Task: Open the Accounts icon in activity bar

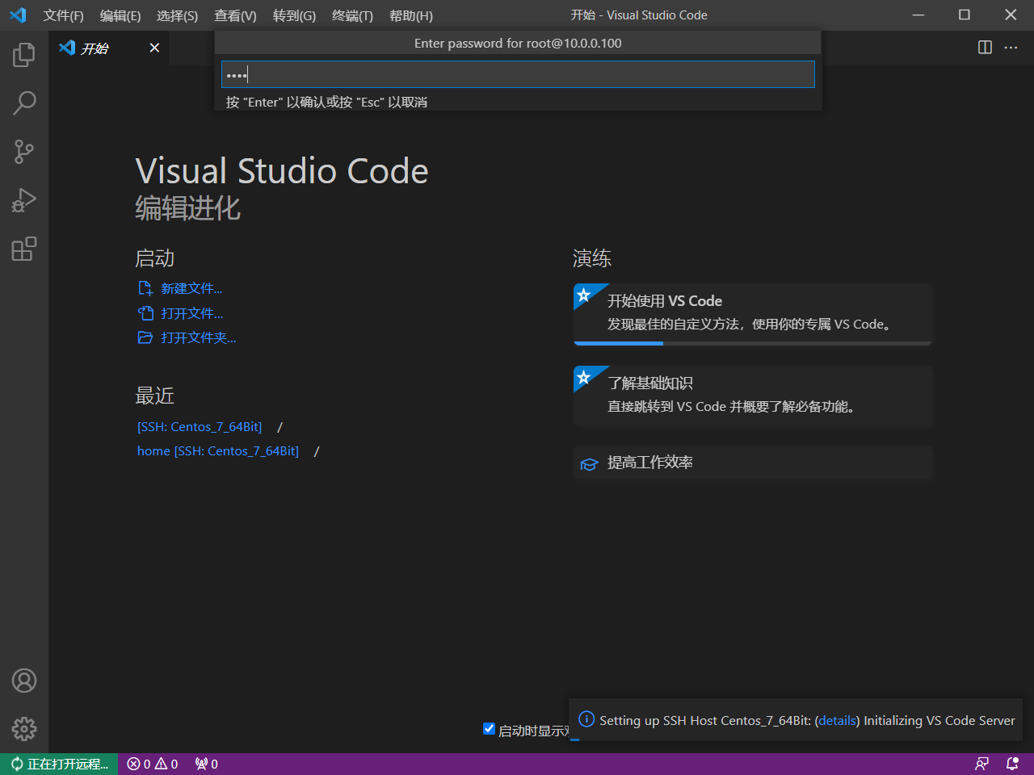Action: [24, 681]
